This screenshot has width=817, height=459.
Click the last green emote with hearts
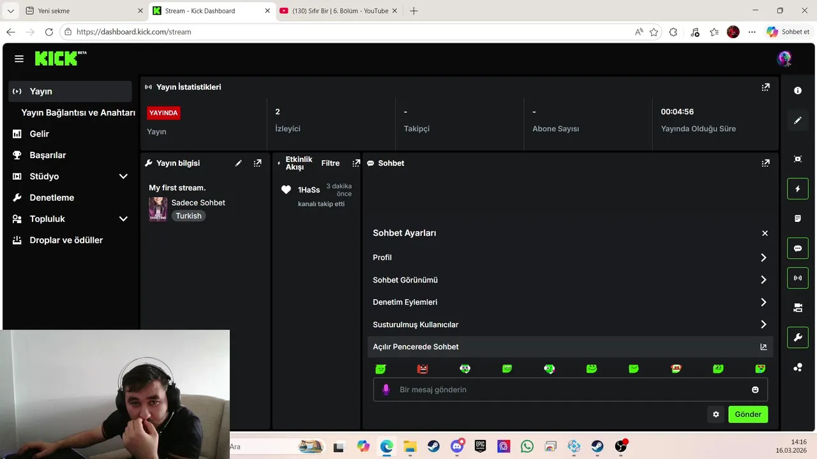click(x=760, y=368)
